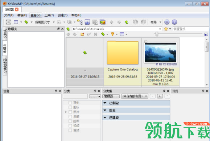The width and height of the screenshot is (210, 141).
Task: Click the blue help question mark icon
Action: tap(174, 22)
